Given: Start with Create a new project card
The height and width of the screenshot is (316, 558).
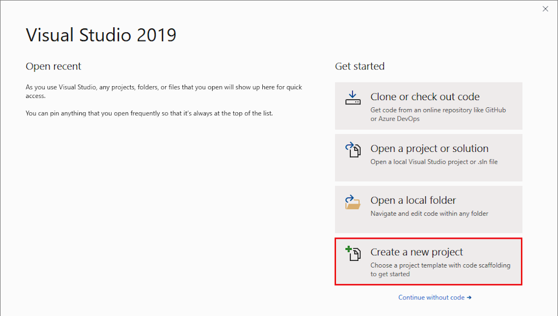Looking at the screenshot, I should pos(429,261).
